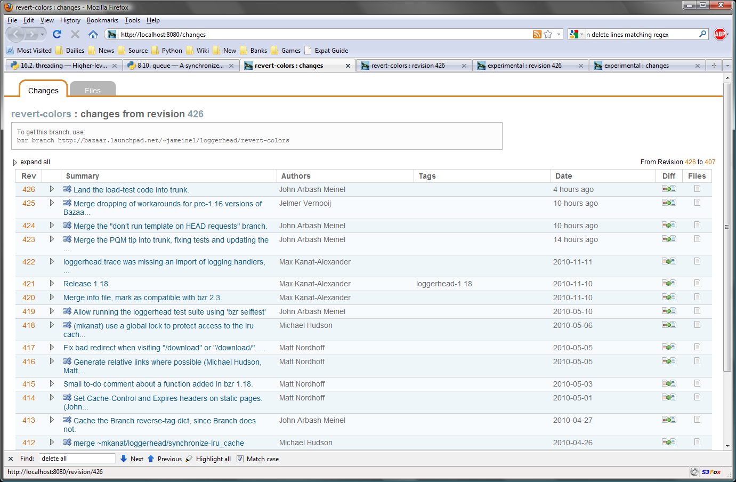Open 'Release 1.18' revision link
The image size is (736, 482).
pyautogui.click(x=85, y=284)
